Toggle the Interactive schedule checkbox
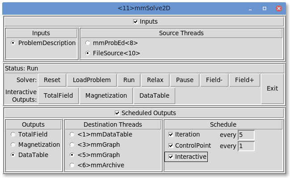The image size is (290, 178). 171,157
